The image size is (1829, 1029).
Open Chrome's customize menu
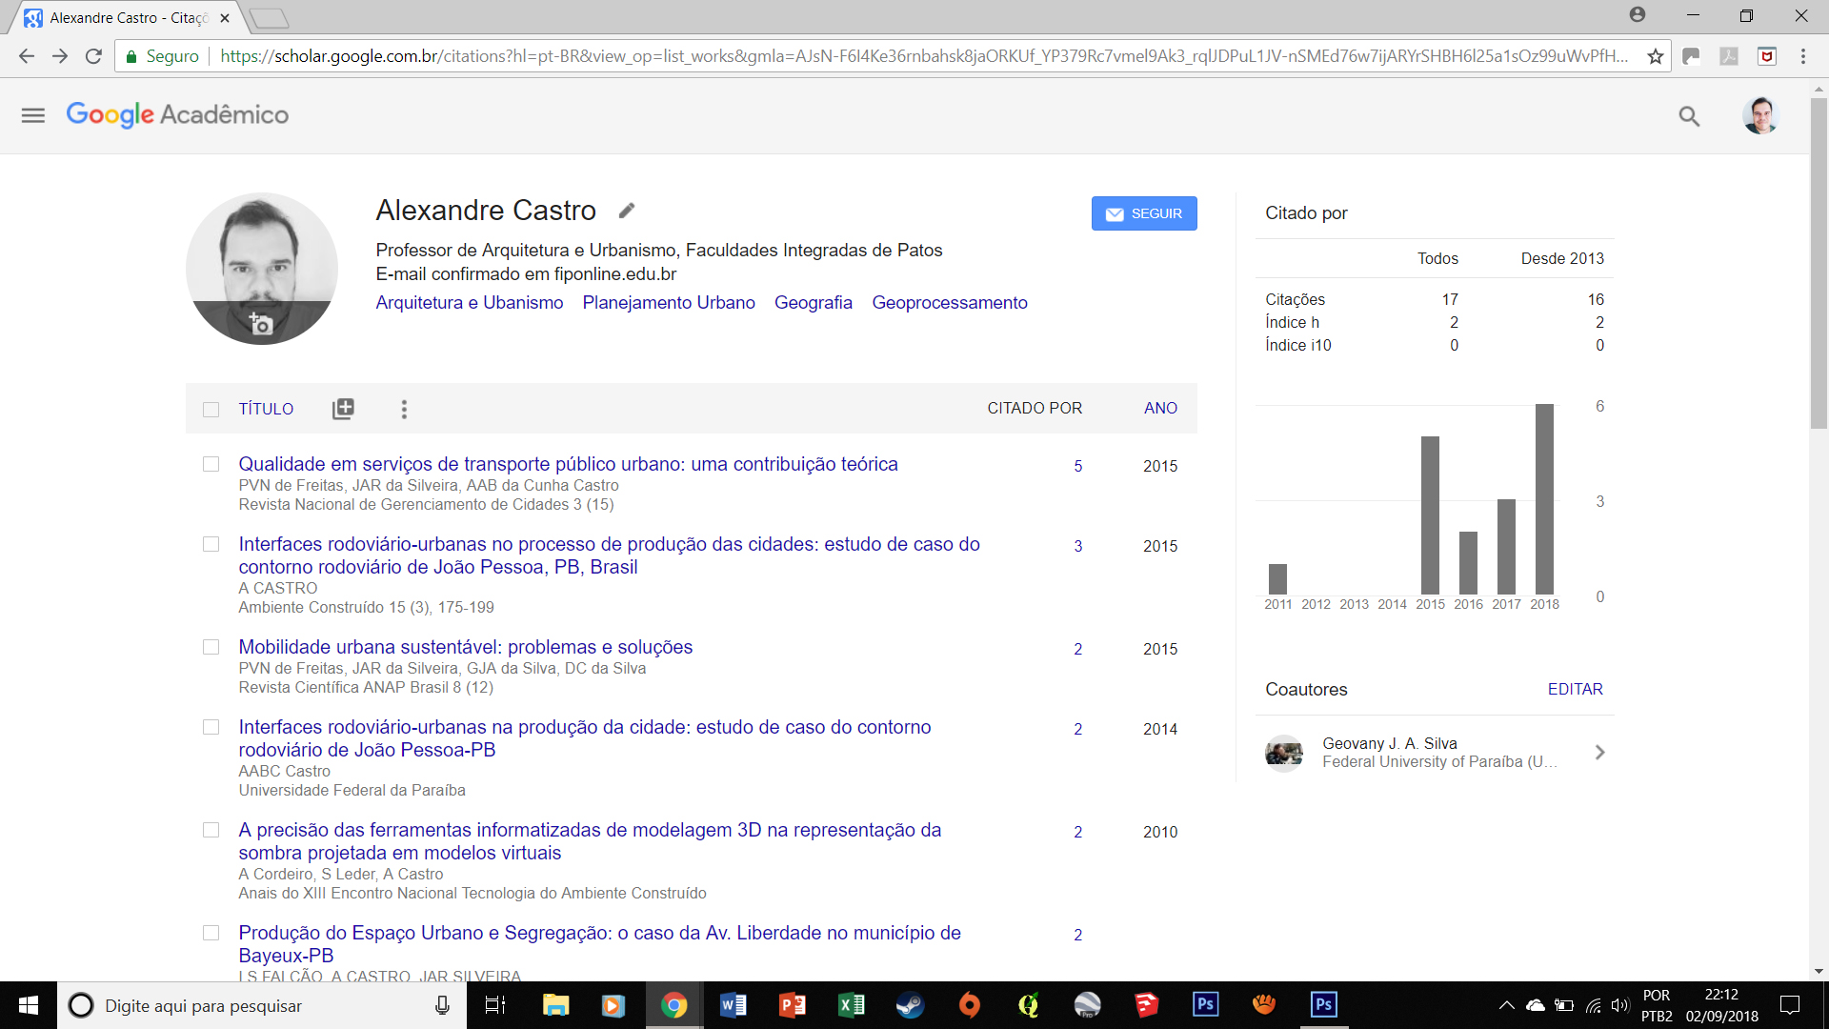pyautogui.click(x=1802, y=56)
